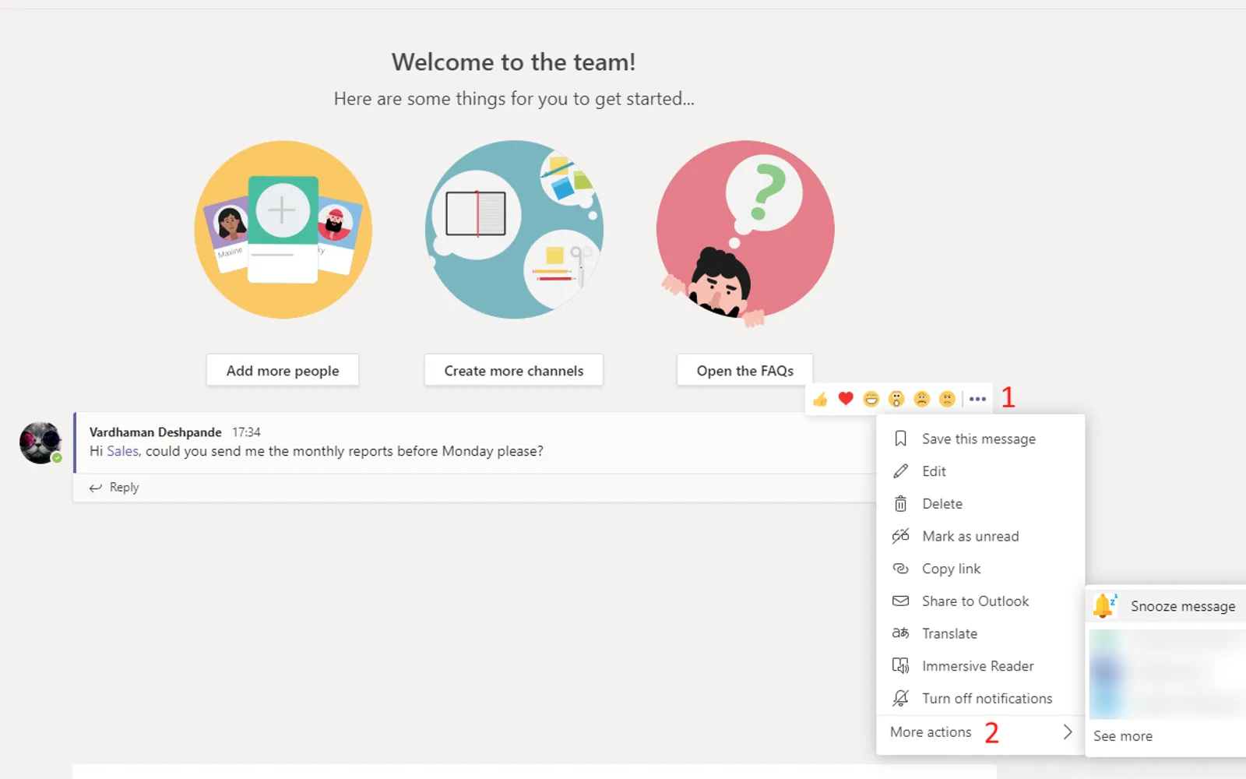Click the channels notebook illustration circle
The width and height of the screenshot is (1246, 779).
(514, 230)
